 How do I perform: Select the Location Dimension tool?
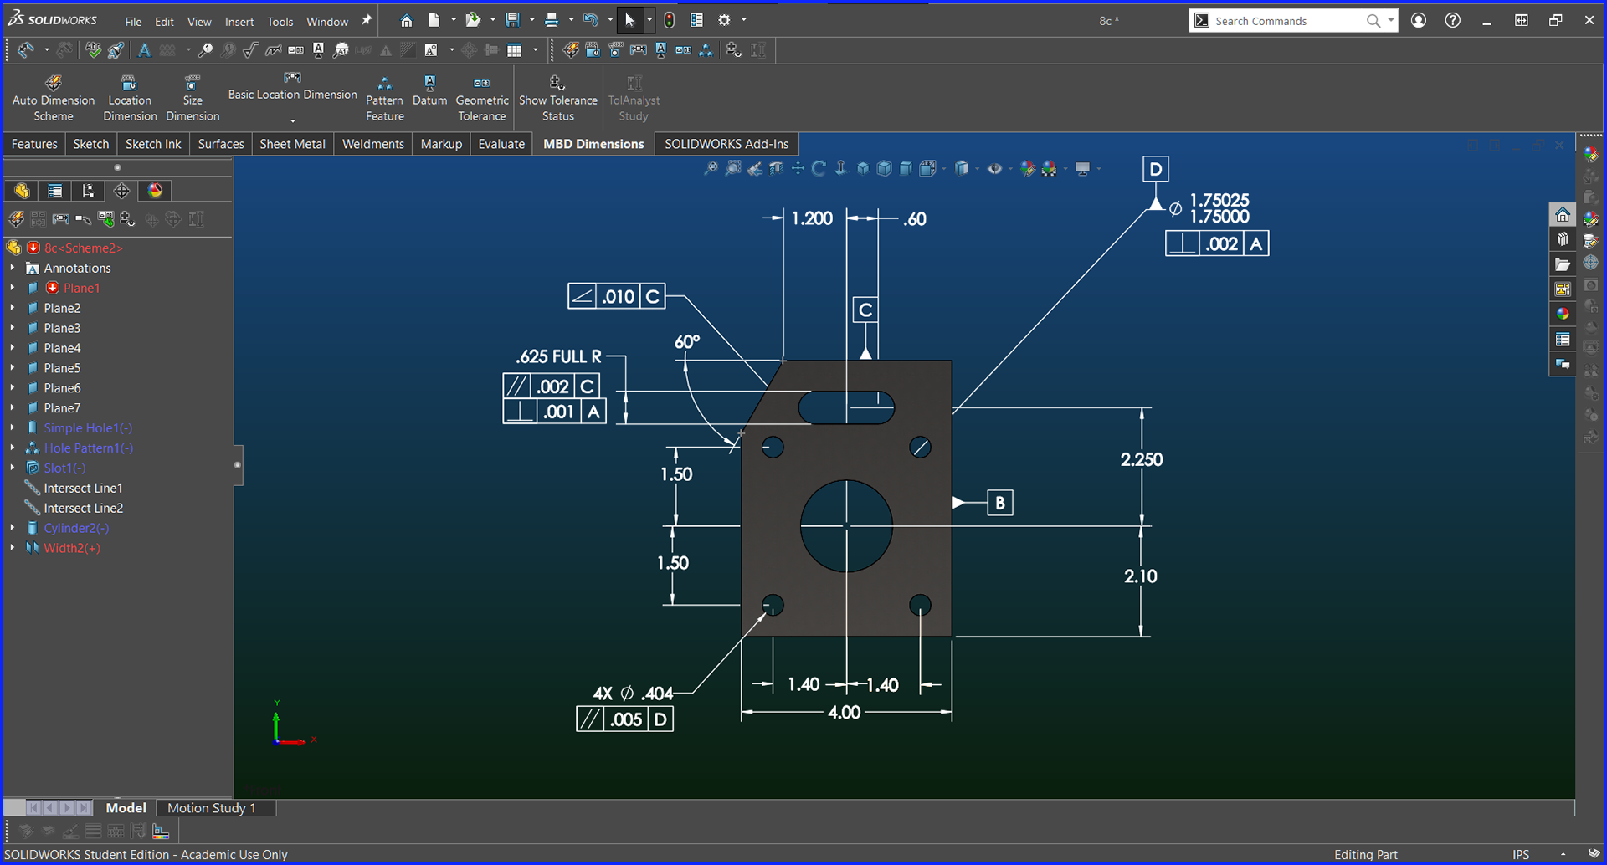point(130,98)
